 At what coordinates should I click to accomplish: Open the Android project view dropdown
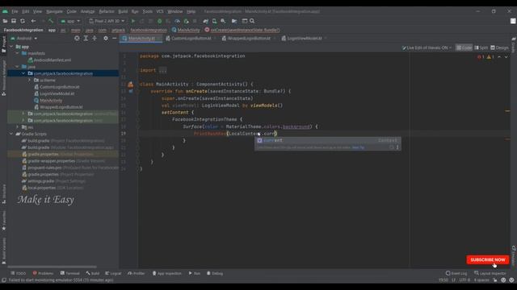(x=23, y=39)
